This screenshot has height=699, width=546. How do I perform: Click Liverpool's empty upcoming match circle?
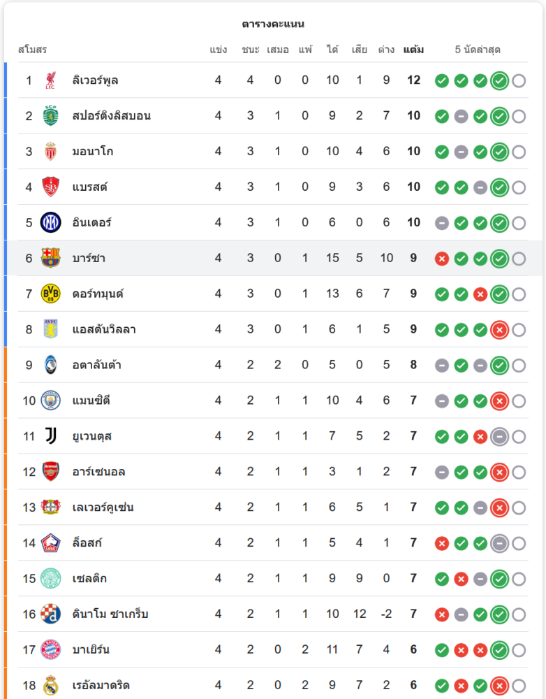(x=519, y=81)
